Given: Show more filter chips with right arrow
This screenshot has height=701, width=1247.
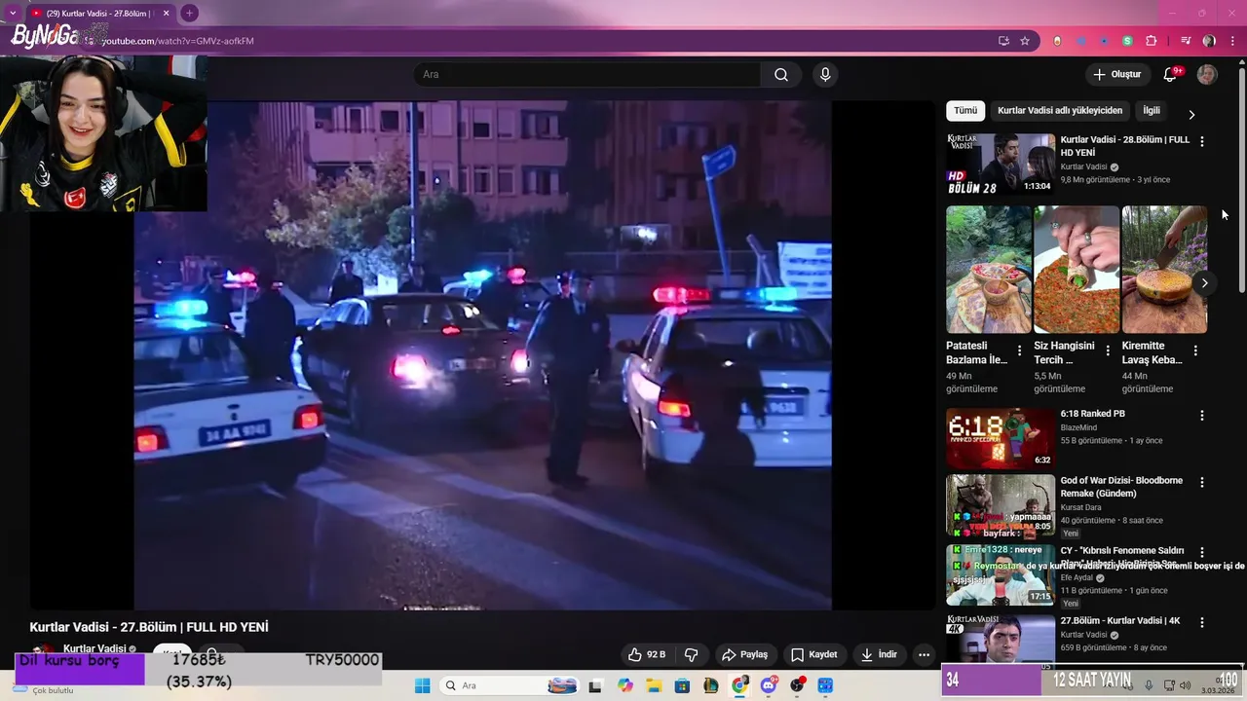Looking at the screenshot, I should [1191, 114].
